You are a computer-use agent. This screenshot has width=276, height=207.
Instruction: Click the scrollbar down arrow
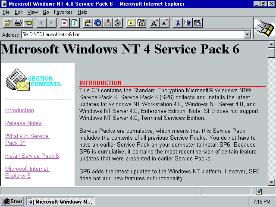271,182
